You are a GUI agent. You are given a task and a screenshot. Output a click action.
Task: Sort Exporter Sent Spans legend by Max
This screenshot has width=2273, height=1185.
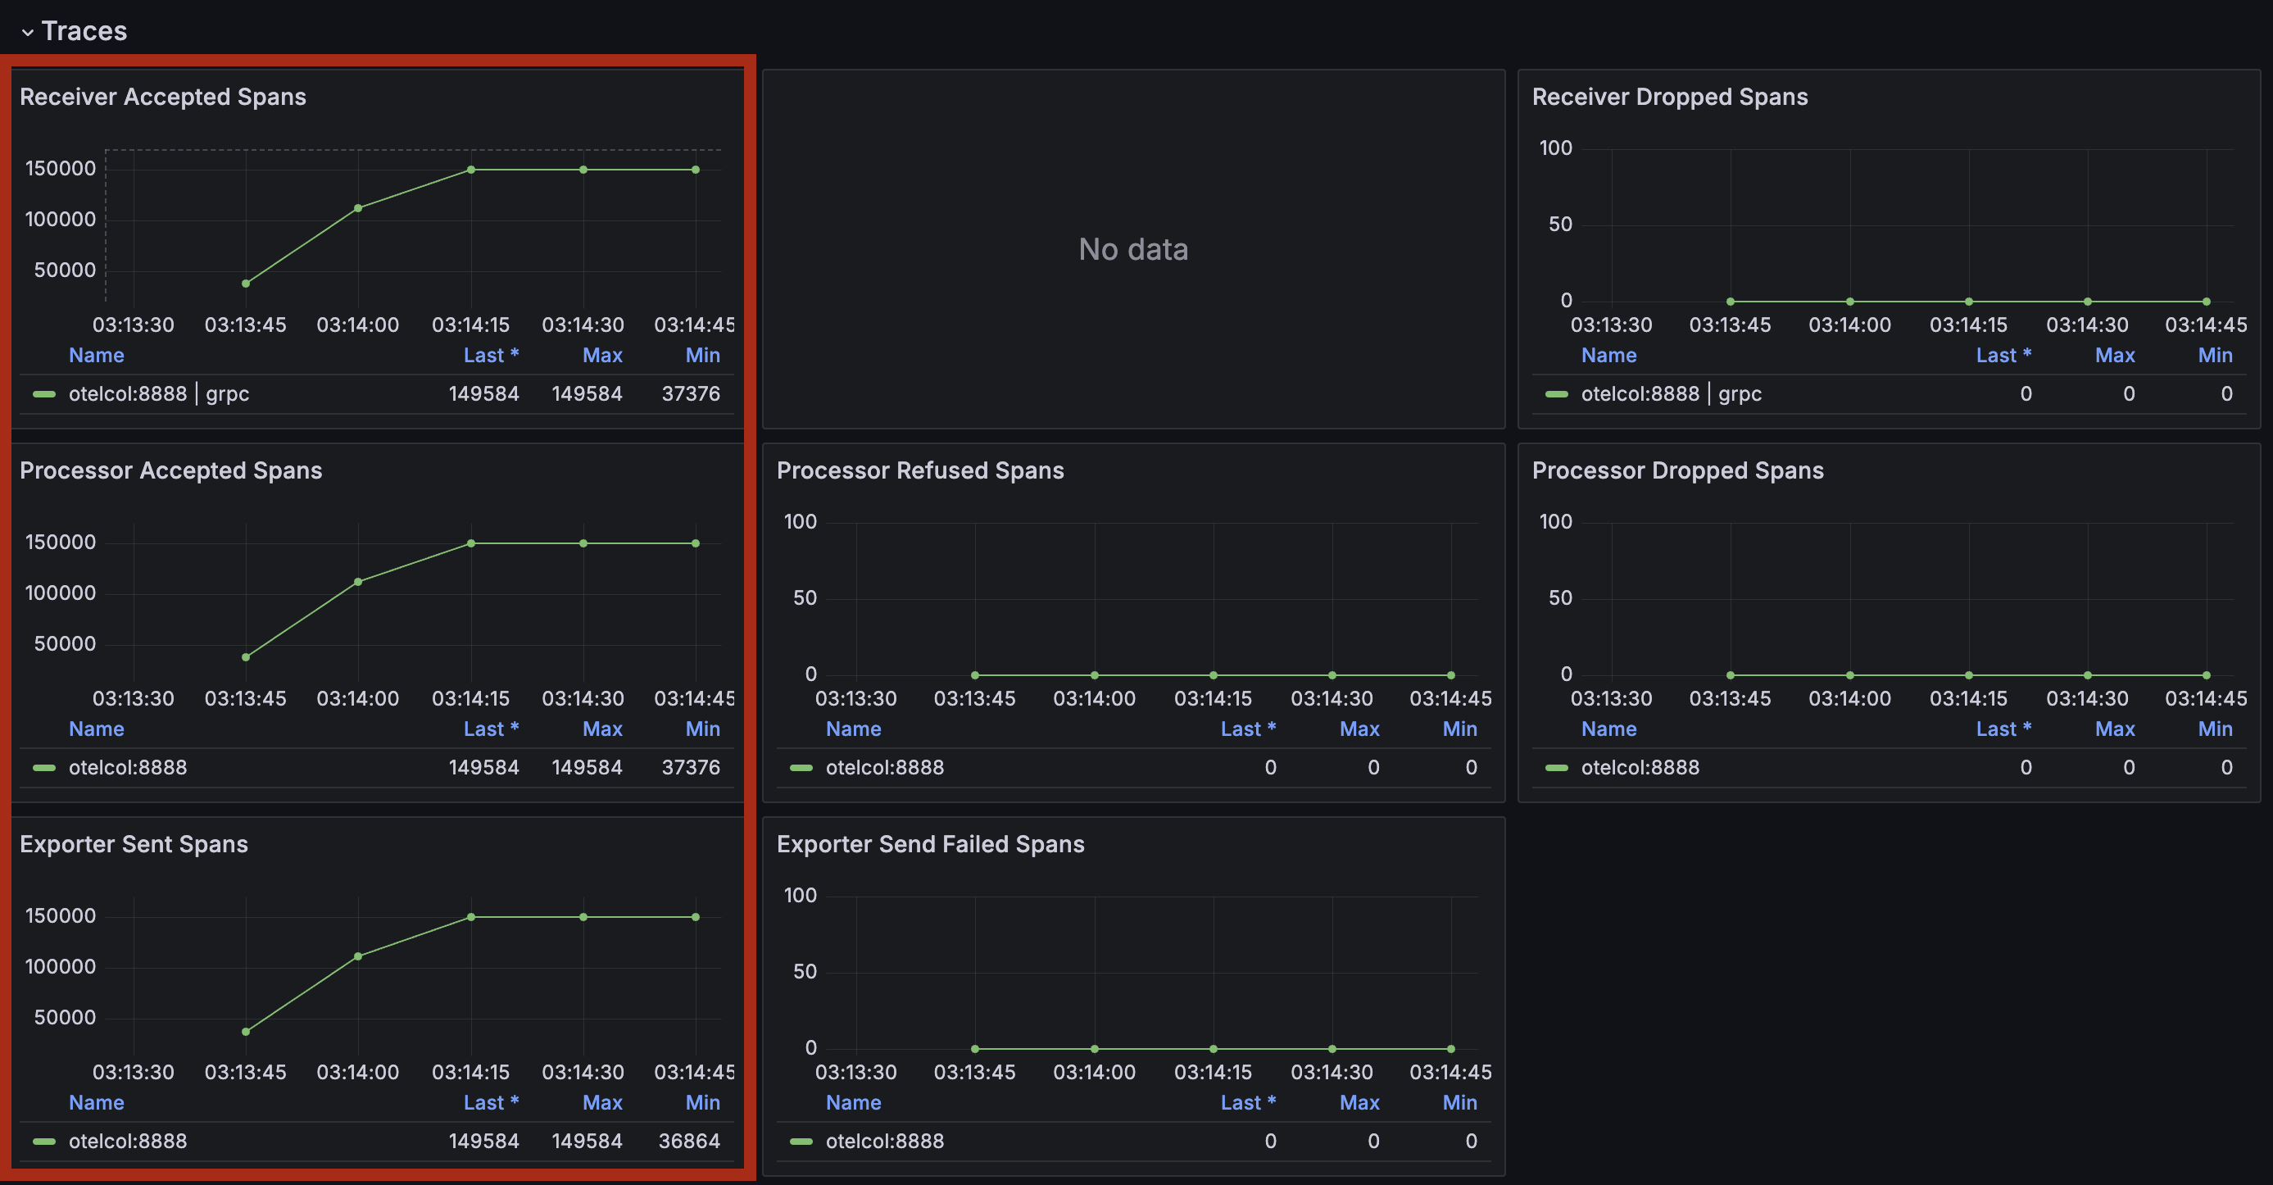602,1103
